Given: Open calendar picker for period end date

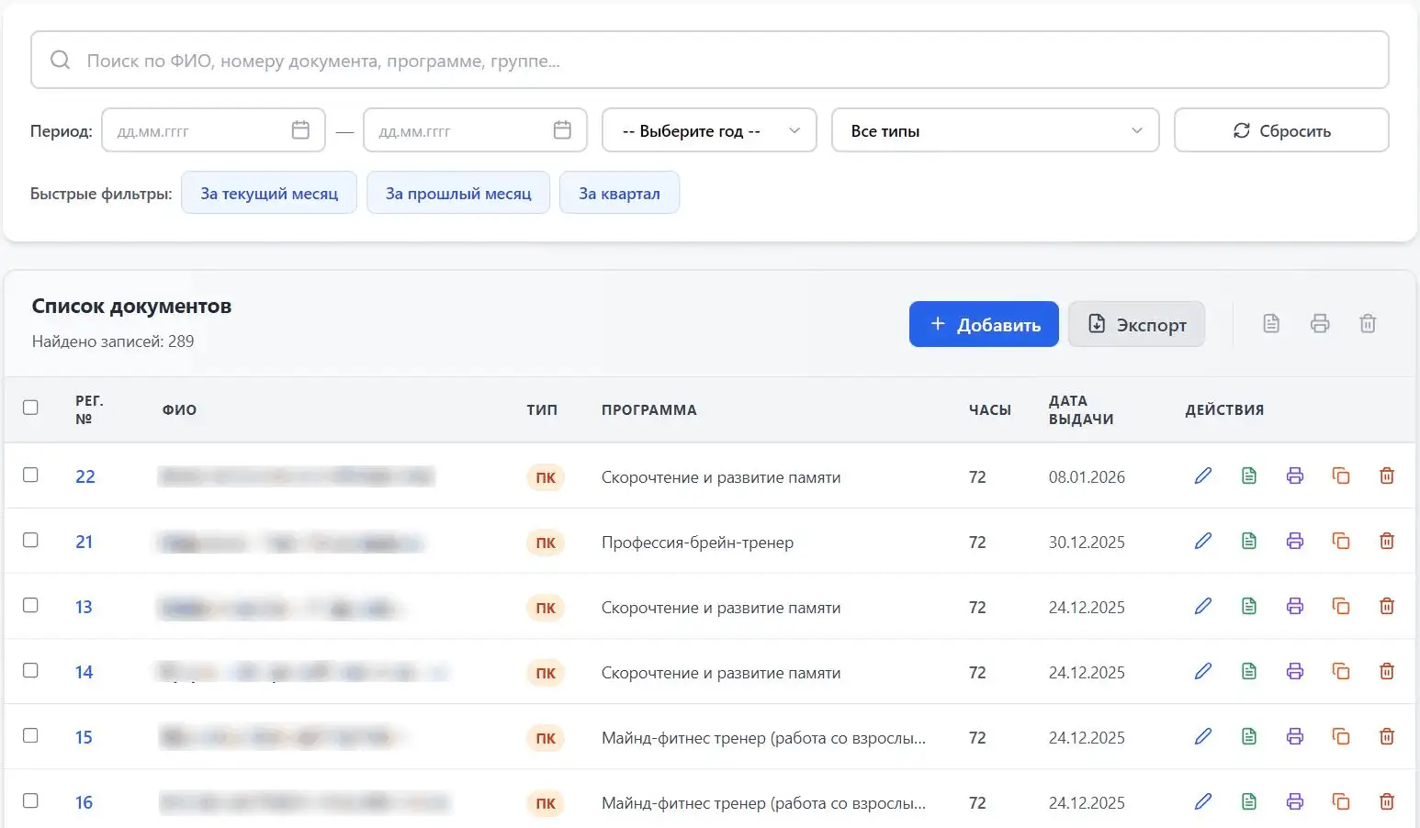Looking at the screenshot, I should tap(563, 130).
